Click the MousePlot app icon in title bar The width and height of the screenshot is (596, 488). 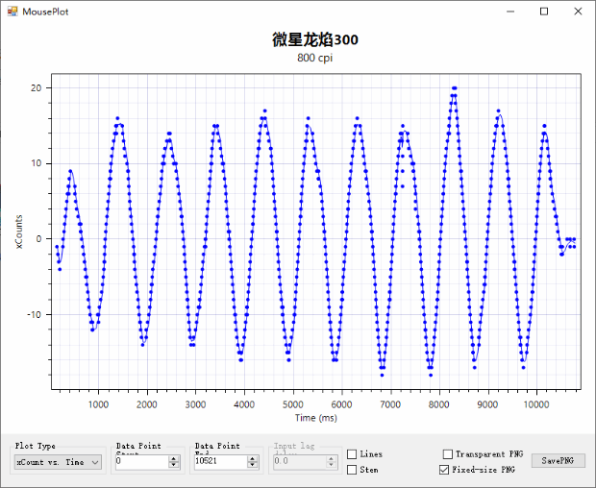coord(12,12)
